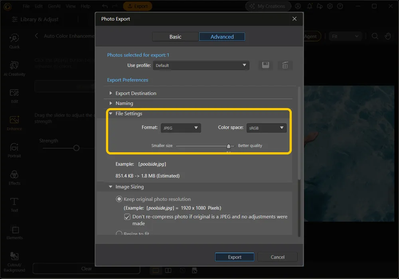Open the GenAI menu

tap(54, 6)
